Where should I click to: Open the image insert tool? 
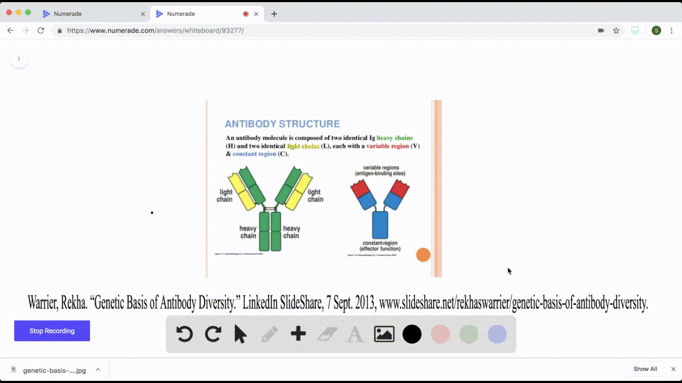tap(384, 334)
